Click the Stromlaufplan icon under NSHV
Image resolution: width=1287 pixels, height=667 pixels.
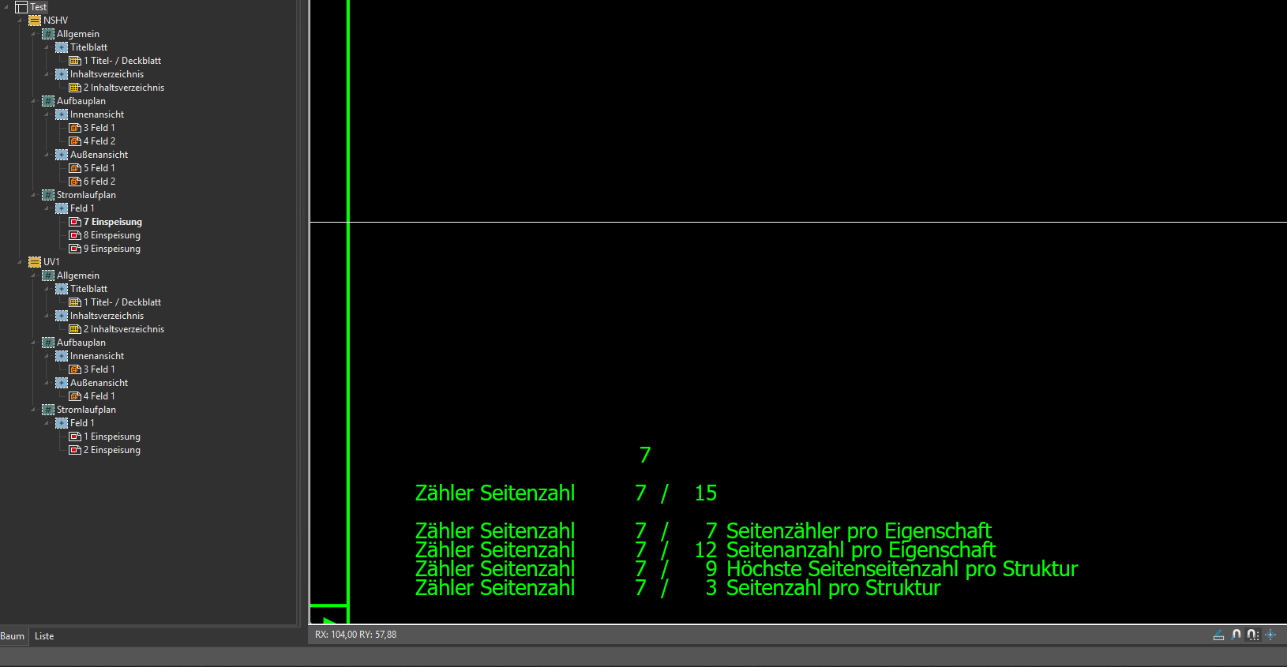(48, 195)
